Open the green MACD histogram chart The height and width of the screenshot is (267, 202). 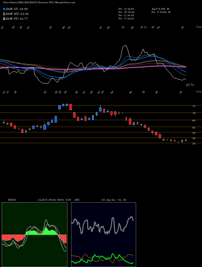click(34, 235)
